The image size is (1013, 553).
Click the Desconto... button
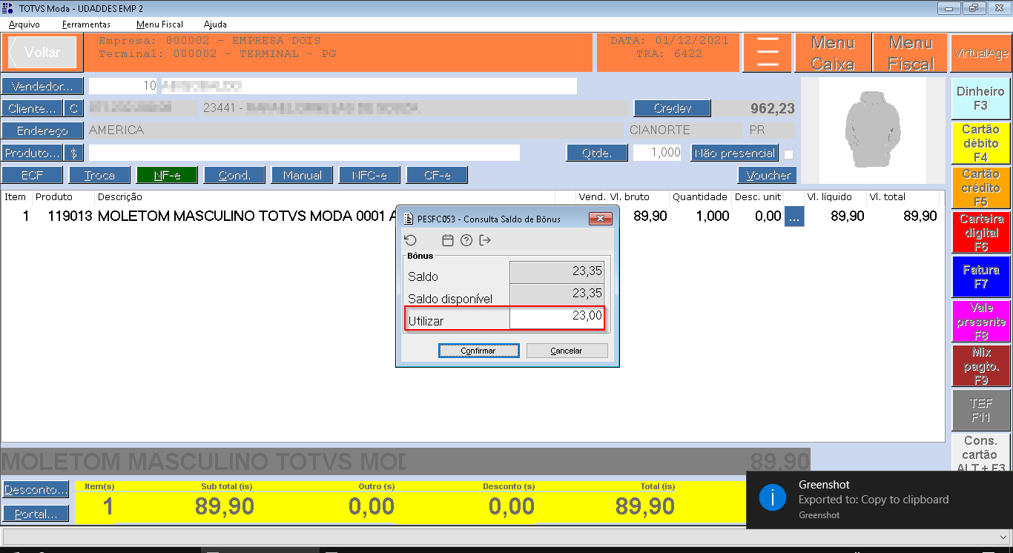(36, 490)
